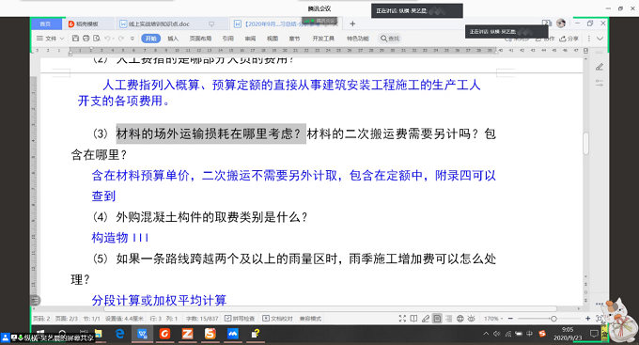
Task: Click the Print icon in quick toolbar
Action: pyautogui.click(x=86, y=39)
